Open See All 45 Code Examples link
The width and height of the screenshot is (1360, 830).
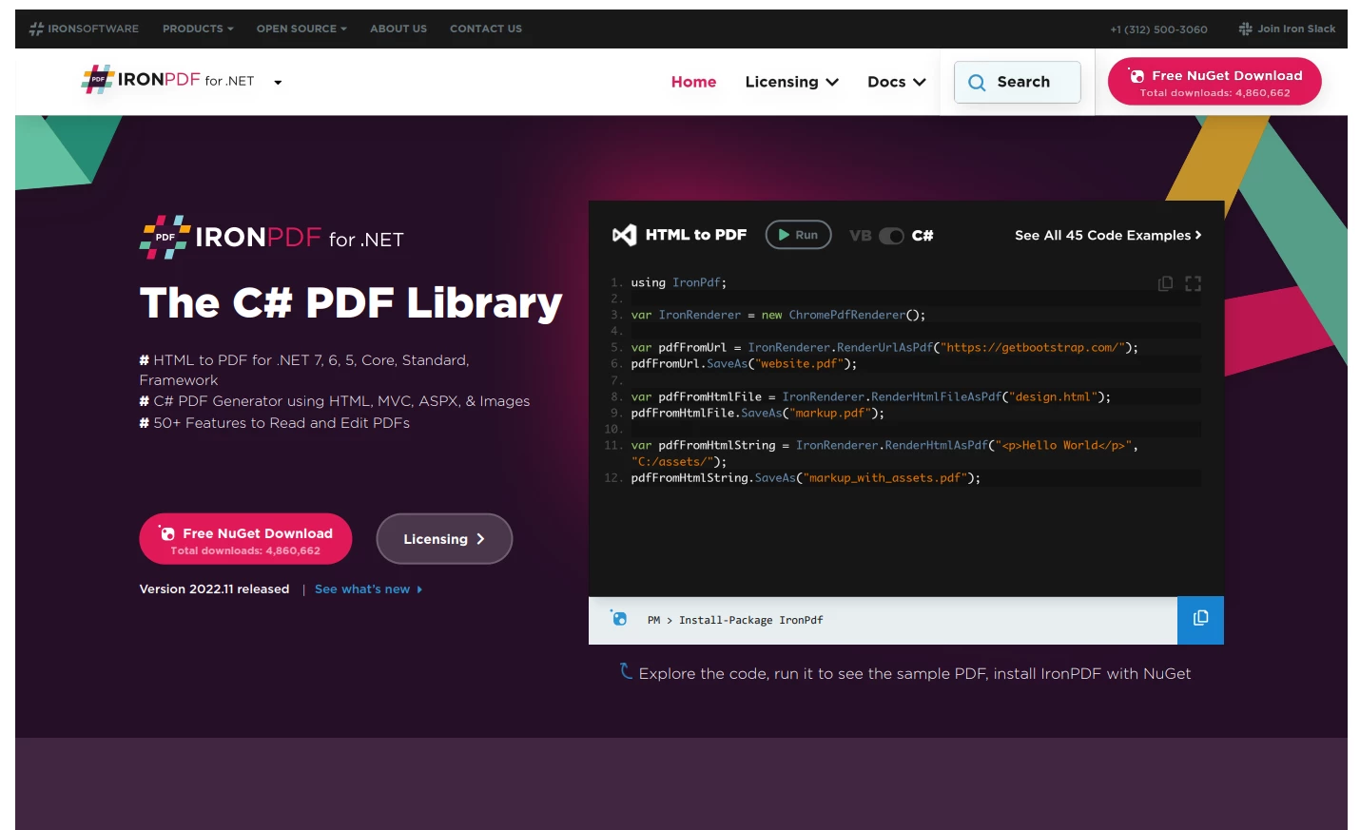point(1108,235)
